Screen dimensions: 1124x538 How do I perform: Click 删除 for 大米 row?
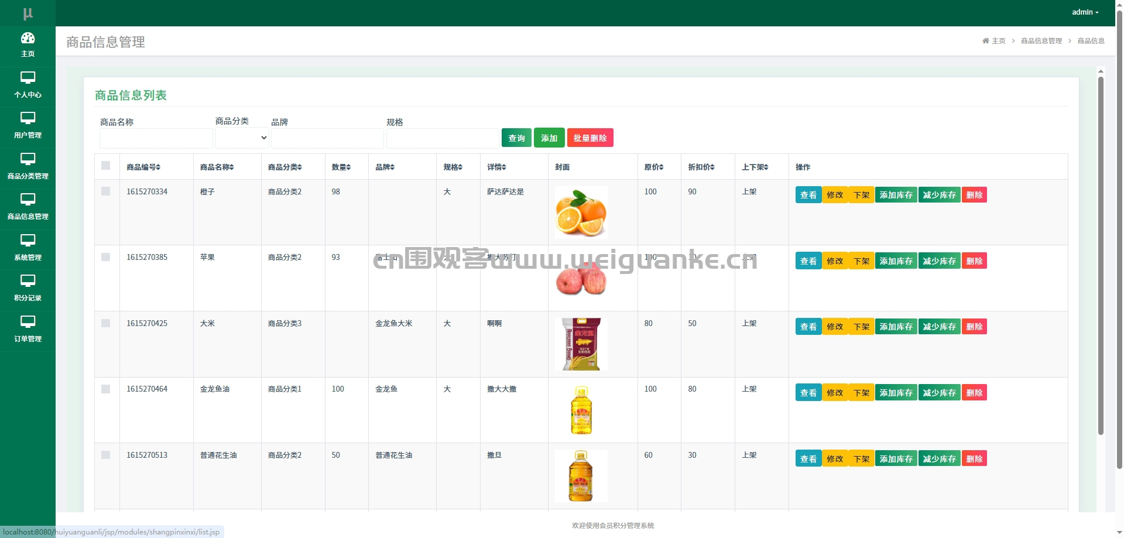tap(974, 327)
